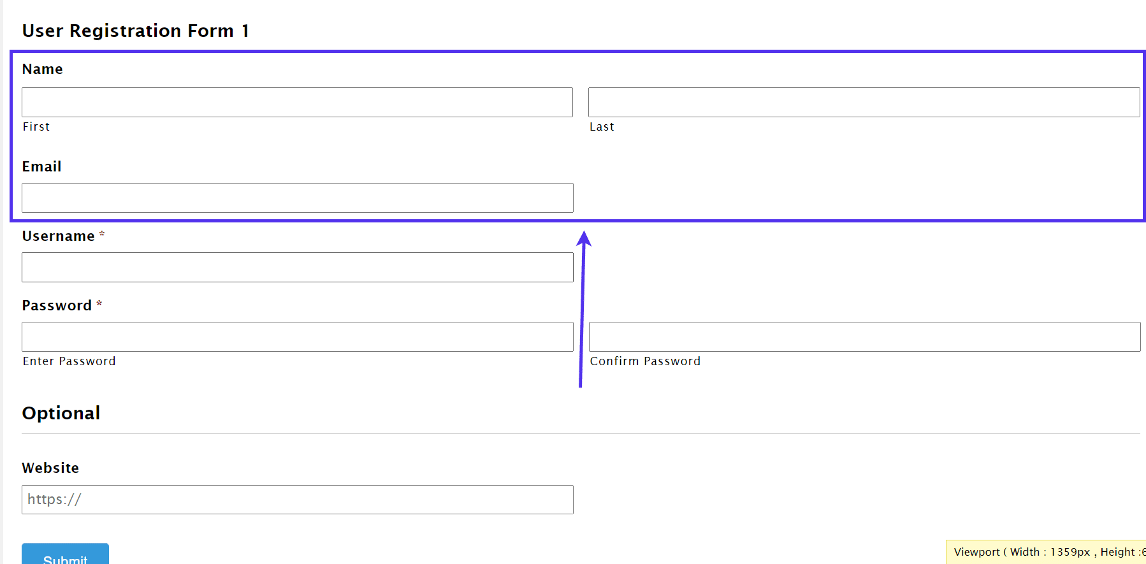
Task: Click the Last name input field
Action: [864, 102]
